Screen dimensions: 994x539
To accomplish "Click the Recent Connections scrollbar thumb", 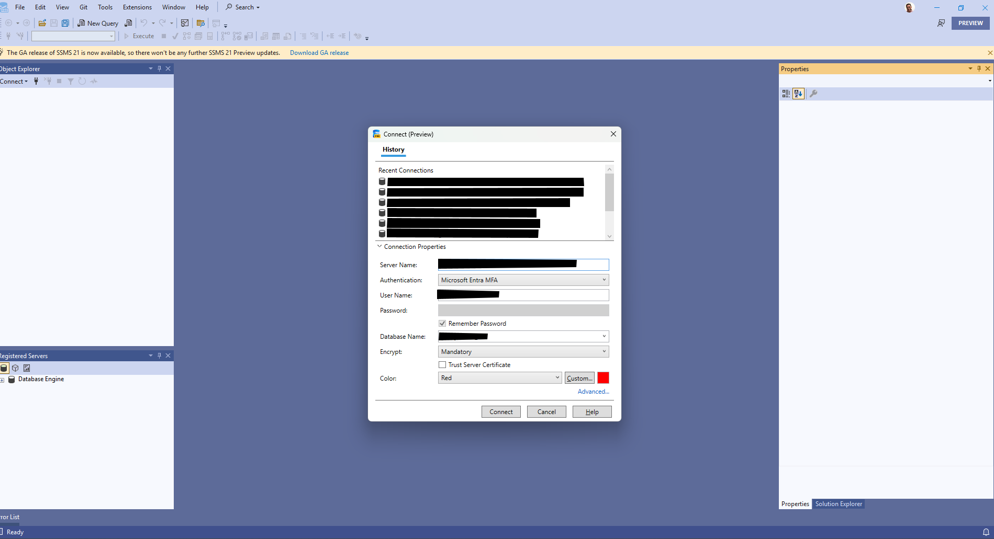I will pos(609,192).
